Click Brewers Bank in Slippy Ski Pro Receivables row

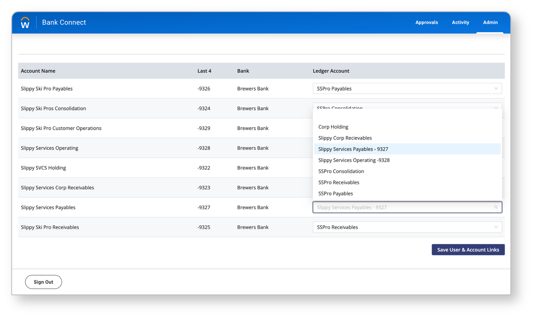click(253, 227)
